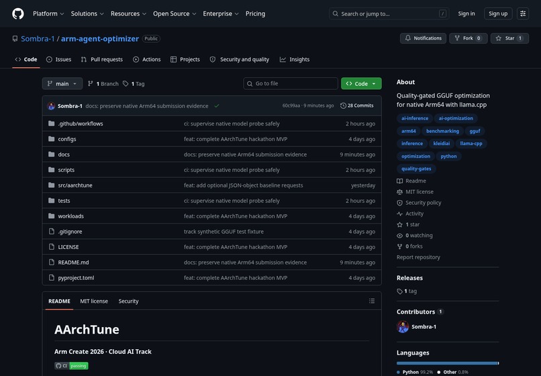The height and width of the screenshot is (376, 541).
Task: Open the Readme link in About
Action: (411, 181)
